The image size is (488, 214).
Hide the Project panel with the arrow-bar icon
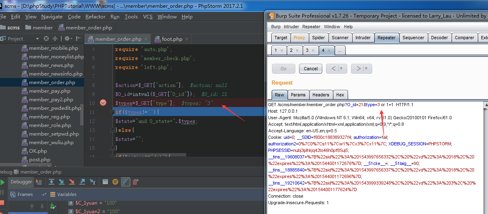pyautogui.click(x=78, y=38)
